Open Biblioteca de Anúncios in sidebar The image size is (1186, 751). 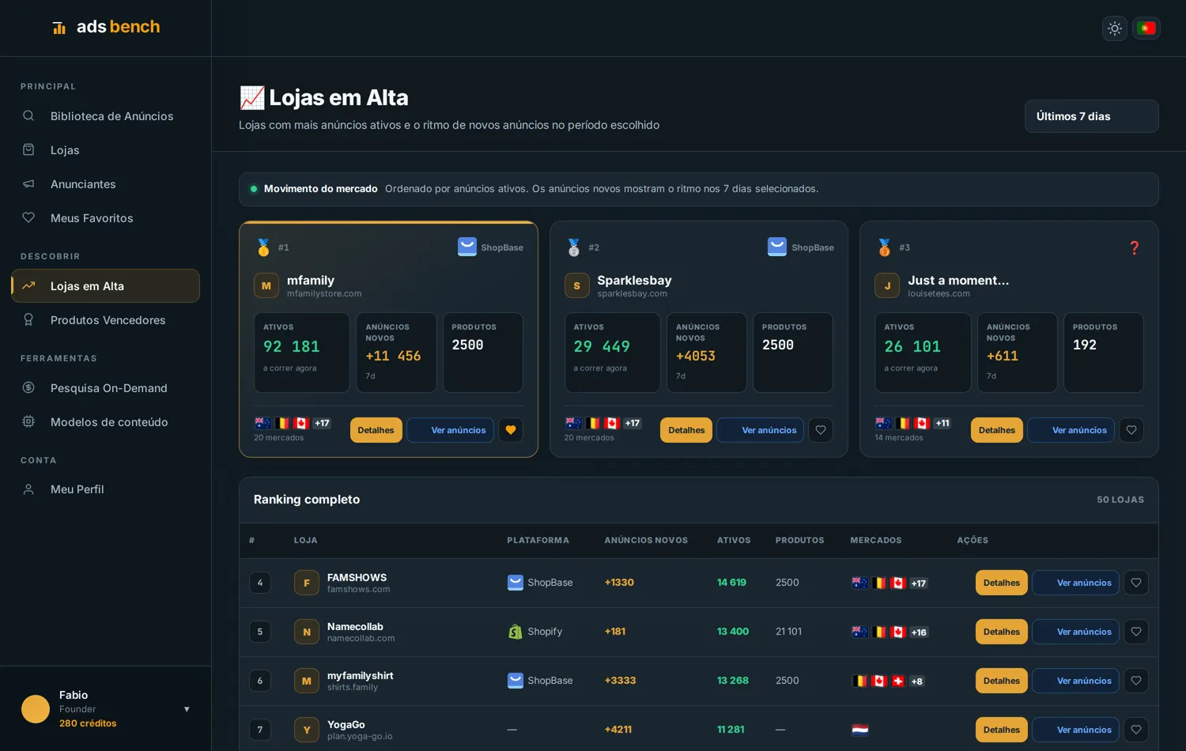click(x=105, y=116)
